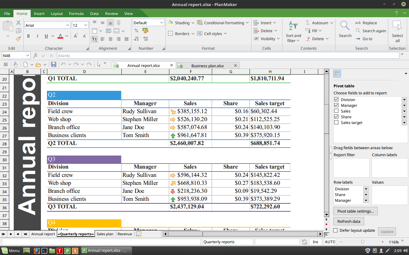
Task: Click the Select all button
Action: click(397, 32)
